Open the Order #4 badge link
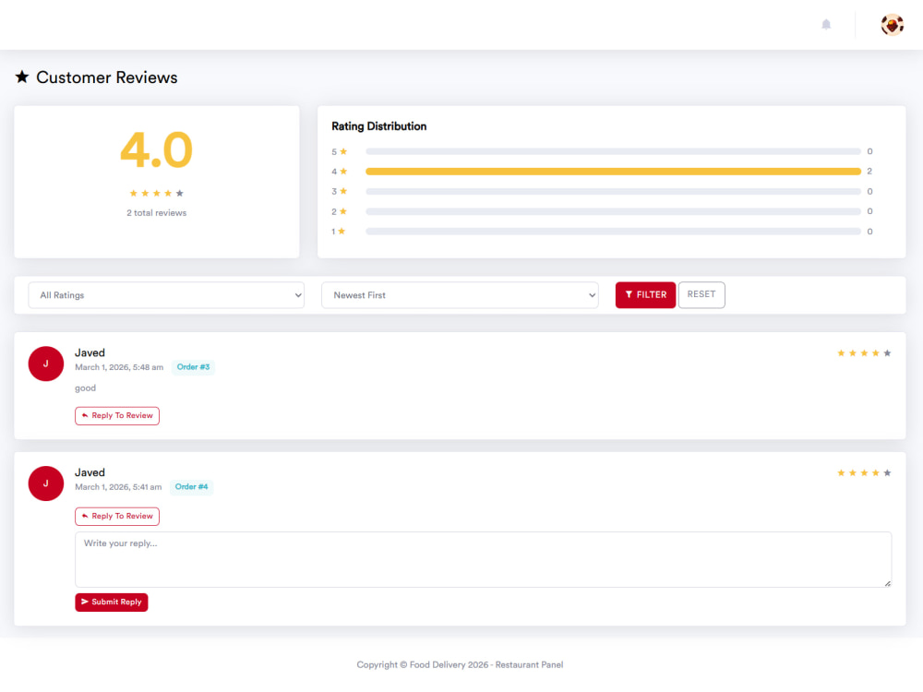The height and width of the screenshot is (692, 923). point(191,487)
